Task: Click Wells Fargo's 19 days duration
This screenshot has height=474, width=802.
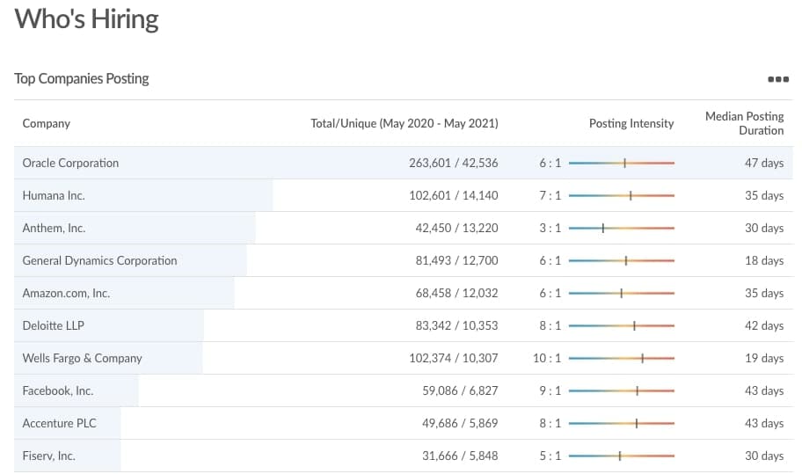Action: 764,358
